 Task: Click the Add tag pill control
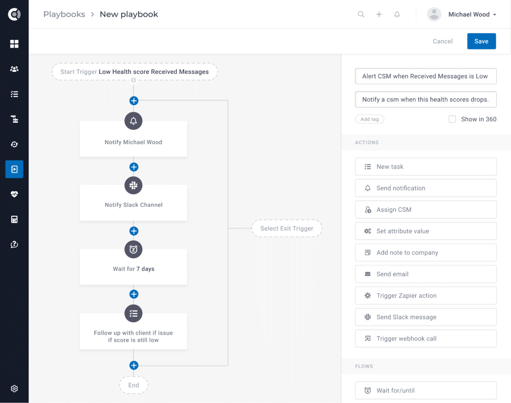tap(369, 119)
